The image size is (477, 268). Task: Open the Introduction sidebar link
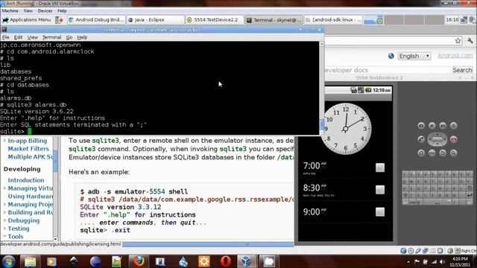point(26,180)
